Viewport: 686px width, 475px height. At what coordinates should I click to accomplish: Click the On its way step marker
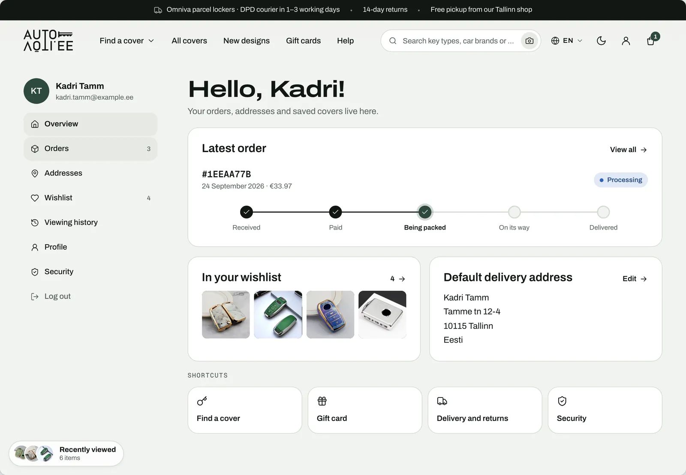(514, 212)
